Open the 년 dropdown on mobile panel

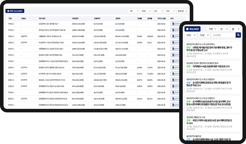(x=222, y=29)
